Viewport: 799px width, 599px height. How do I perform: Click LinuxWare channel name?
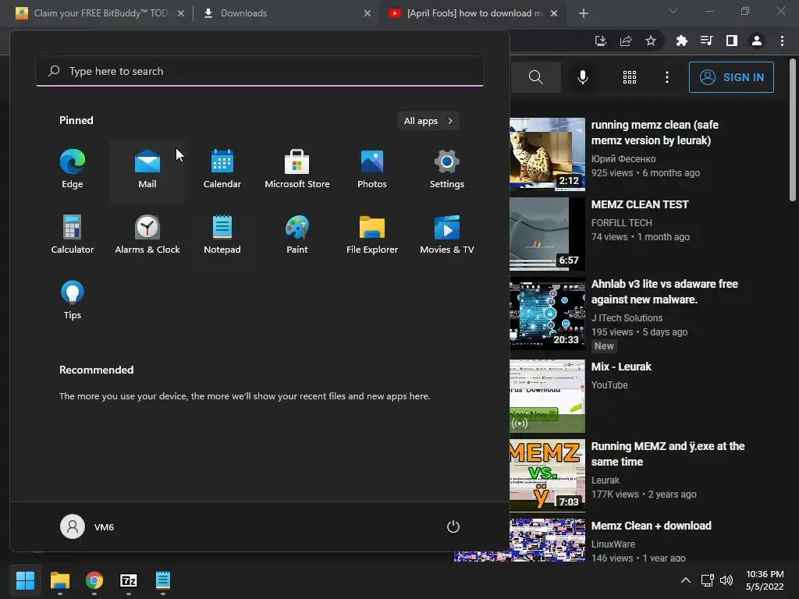tap(613, 544)
